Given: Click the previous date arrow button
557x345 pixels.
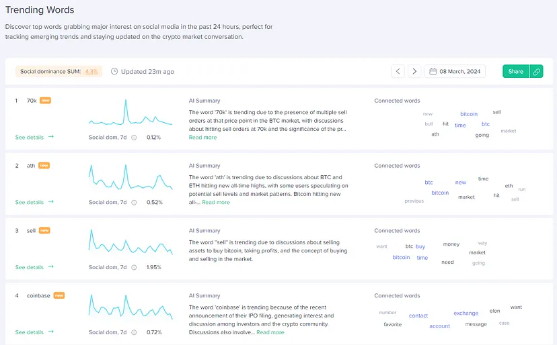Looking at the screenshot, I should coord(398,71).
